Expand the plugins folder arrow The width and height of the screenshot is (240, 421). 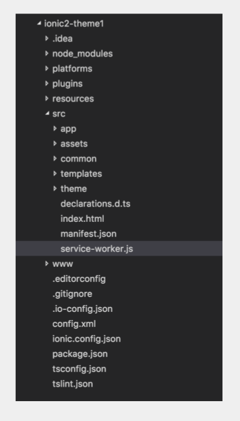coord(47,83)
